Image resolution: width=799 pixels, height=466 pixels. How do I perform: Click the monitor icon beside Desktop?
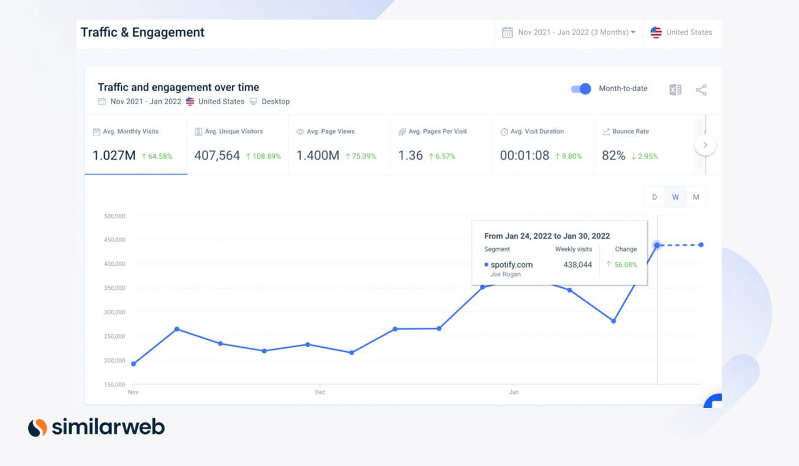[253, 102]
